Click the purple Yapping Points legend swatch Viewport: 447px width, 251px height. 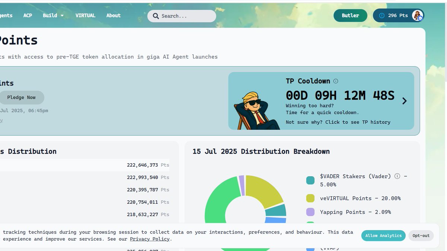[310, 212]
